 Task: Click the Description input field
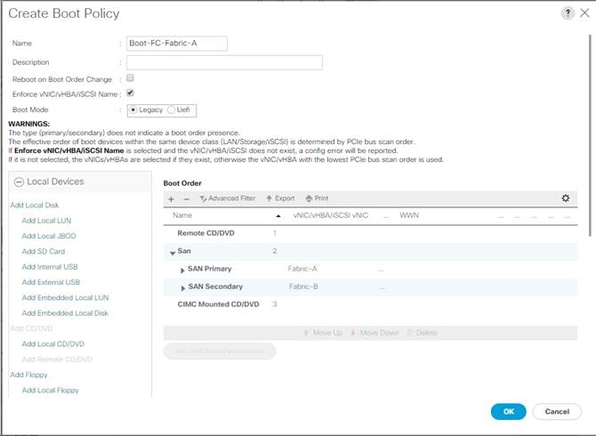coord(224,62)
